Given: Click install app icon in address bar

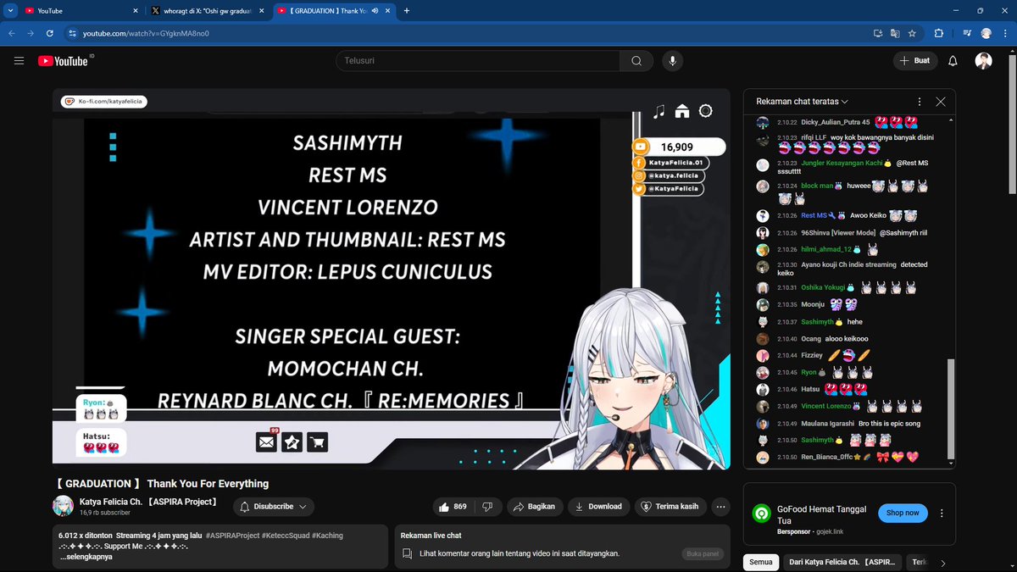Looking at the screenshot, I should 878,33.
